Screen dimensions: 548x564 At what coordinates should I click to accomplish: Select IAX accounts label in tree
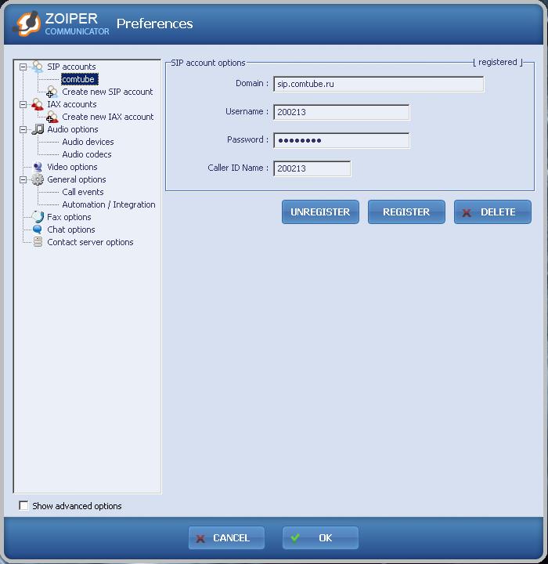pyautogui.click(x=71, y=104)
